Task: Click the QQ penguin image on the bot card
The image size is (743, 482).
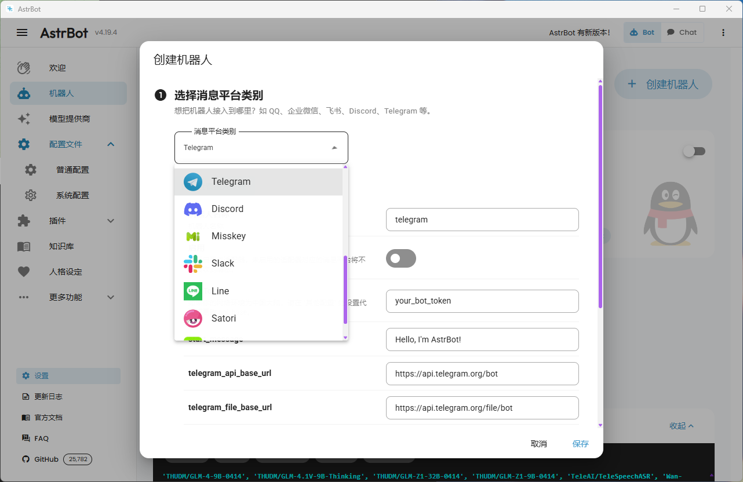Action: click(671, 214)
